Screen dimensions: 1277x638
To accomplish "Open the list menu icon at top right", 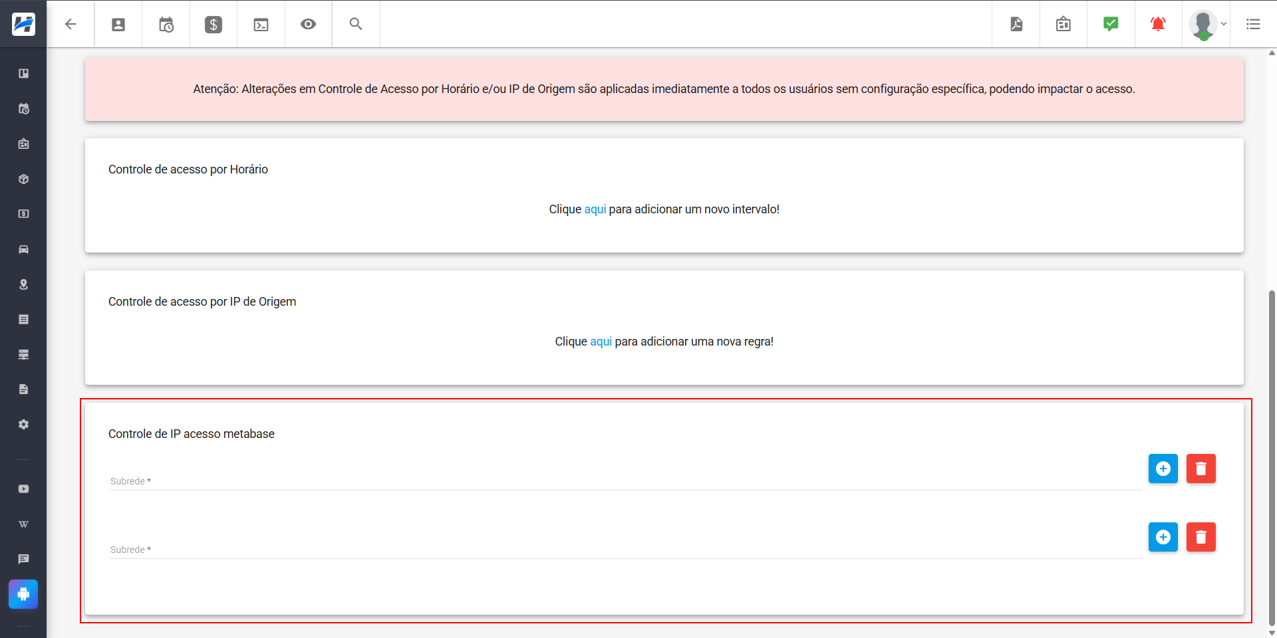I will pos(1253,25).
